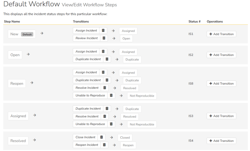
Task: Open the New default step
Action: point(22,34)
